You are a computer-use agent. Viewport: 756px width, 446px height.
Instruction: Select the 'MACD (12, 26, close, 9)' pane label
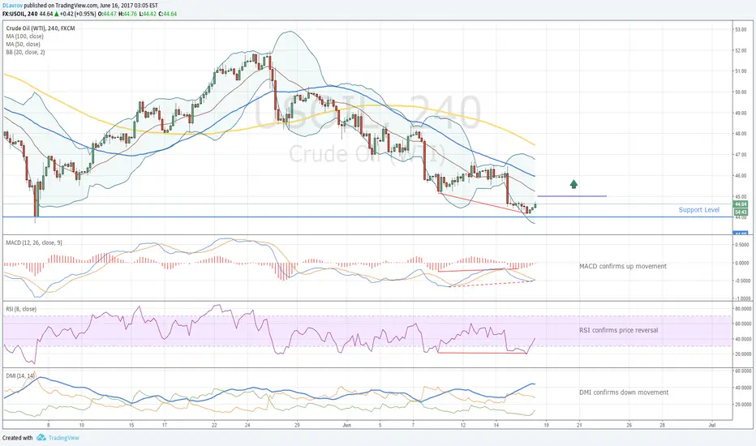(34, 243)
